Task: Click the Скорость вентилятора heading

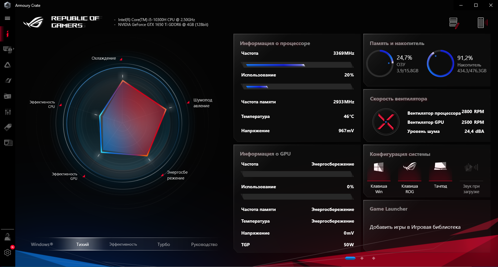Action: [398, 99]
